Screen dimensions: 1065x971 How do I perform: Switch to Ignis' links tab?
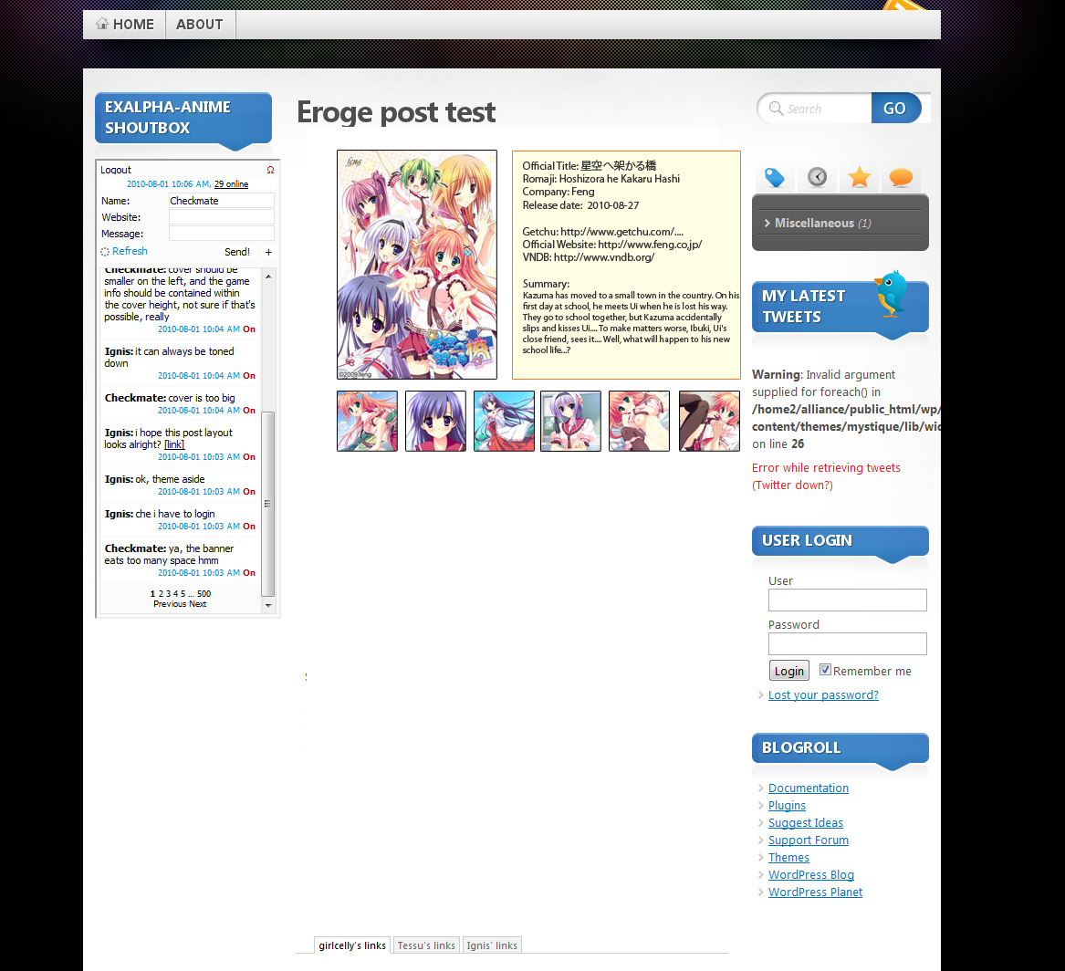click(x=492, y=945)
